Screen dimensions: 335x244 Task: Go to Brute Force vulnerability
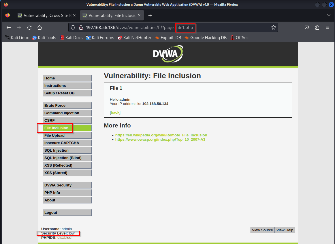[67, 105]
